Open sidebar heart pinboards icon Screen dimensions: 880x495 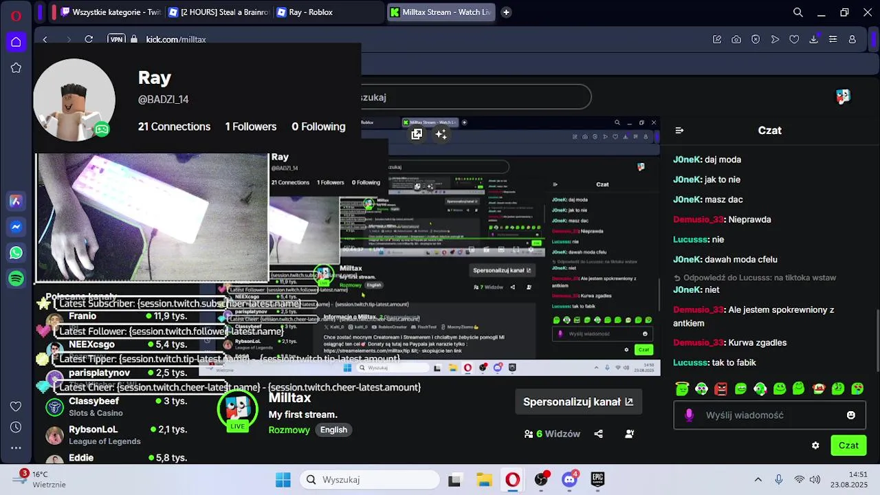(16, 406)
